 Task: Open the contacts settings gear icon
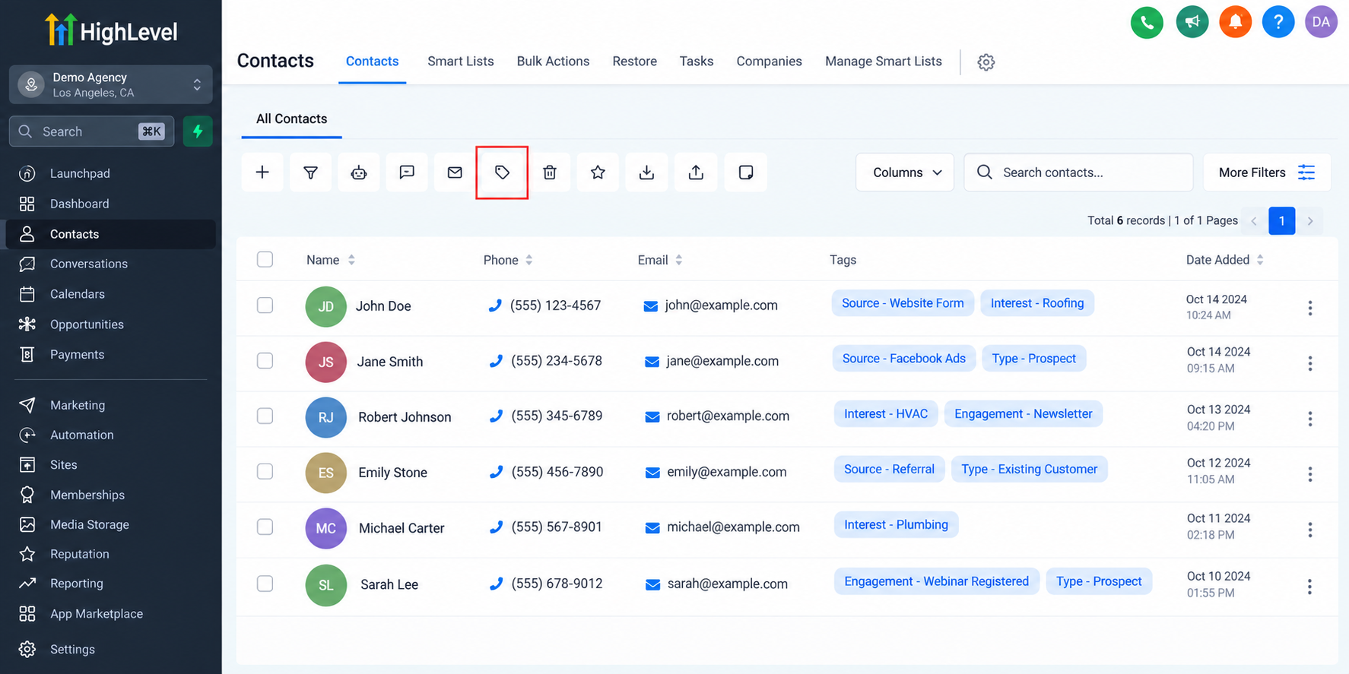coord(986,62)
